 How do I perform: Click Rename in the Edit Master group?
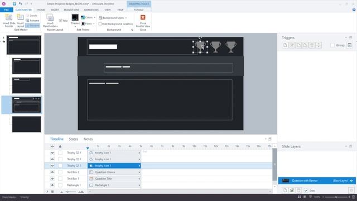32,21
